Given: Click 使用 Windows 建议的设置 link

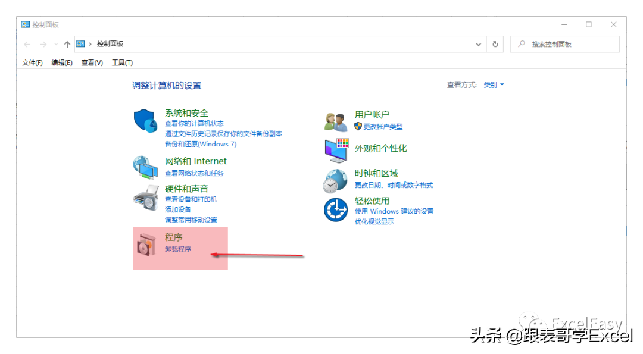Looking at the screenshot, I should [394, 211].
